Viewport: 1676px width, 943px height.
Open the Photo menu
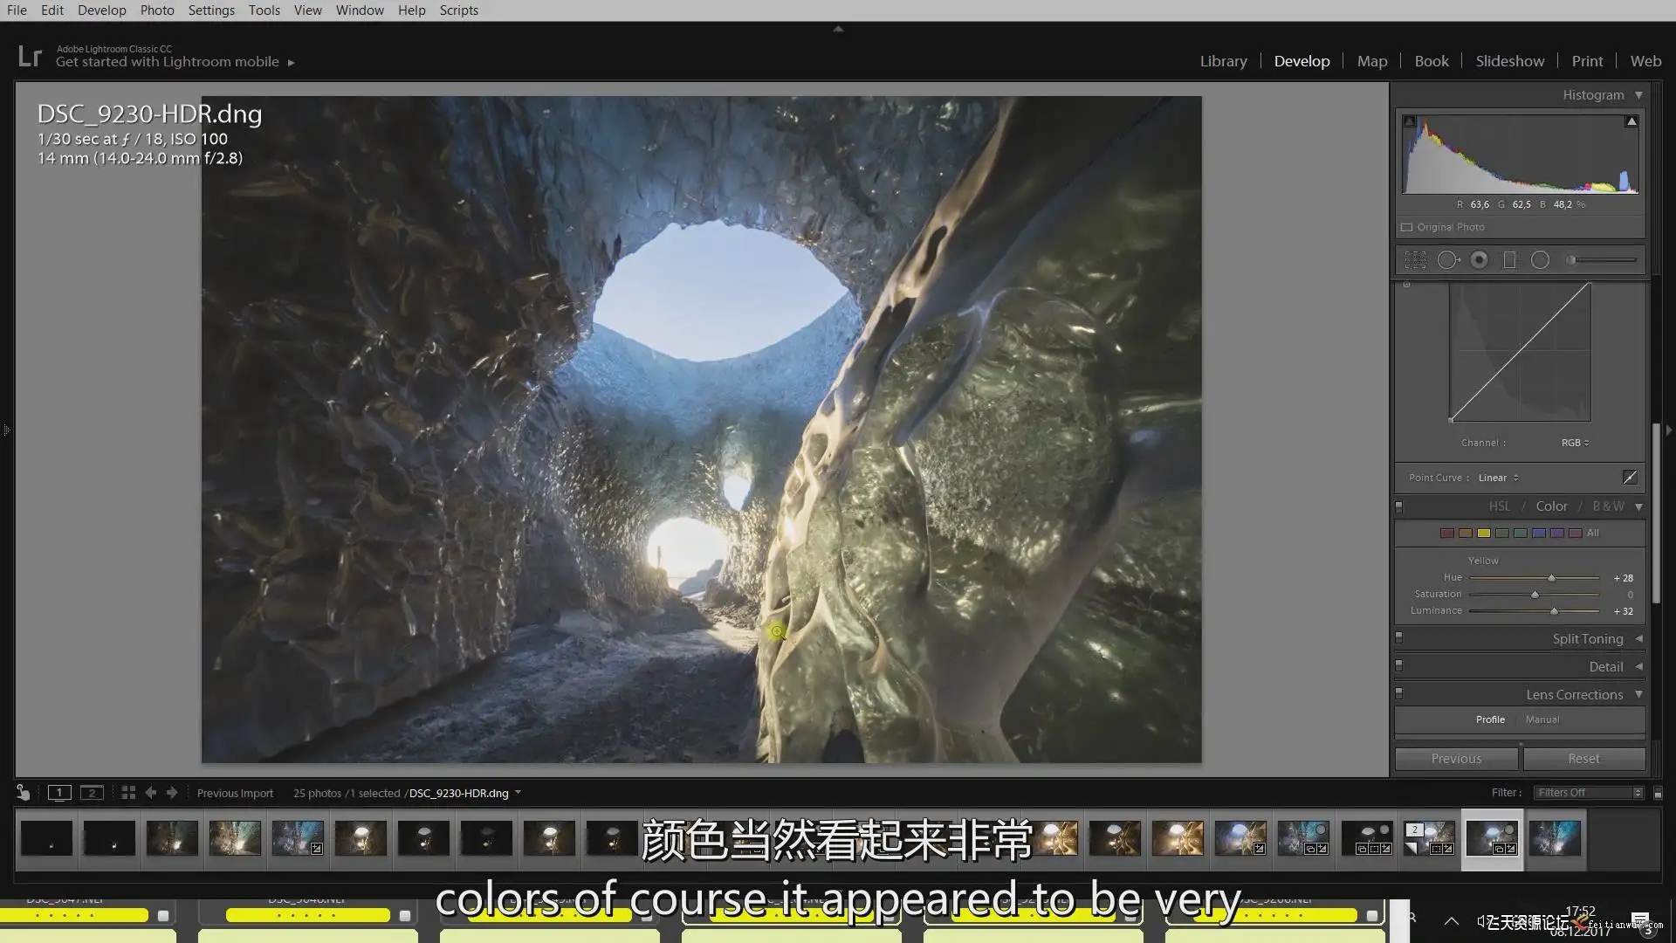[157, 10]
